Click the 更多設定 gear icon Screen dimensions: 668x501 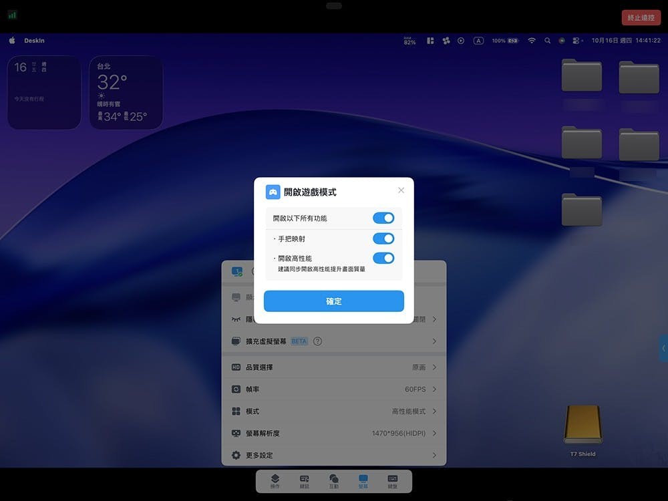click(x=236, y=456)
